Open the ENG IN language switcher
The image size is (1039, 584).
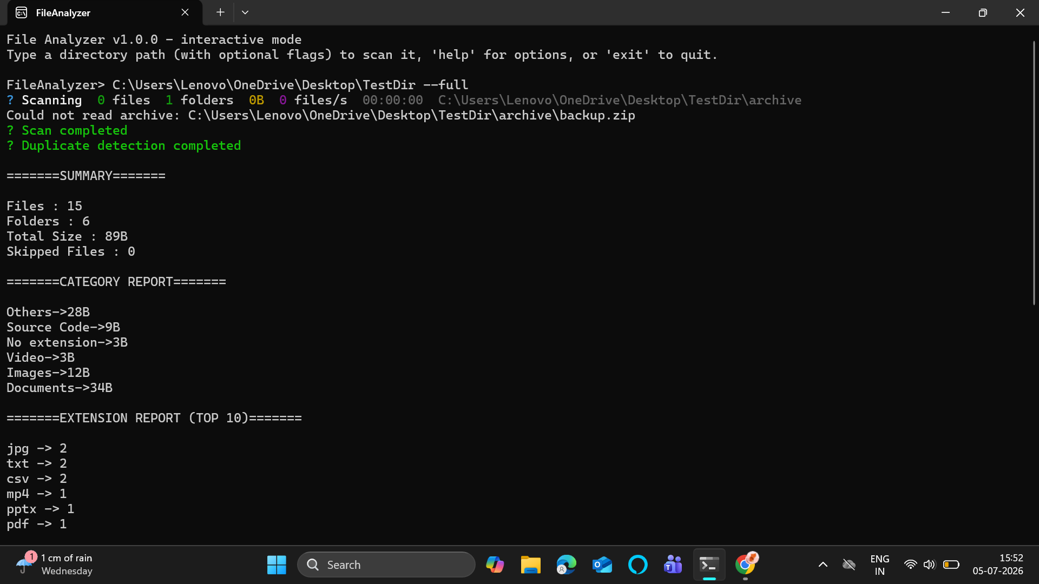pyautogui.click(x=880, y=565)
